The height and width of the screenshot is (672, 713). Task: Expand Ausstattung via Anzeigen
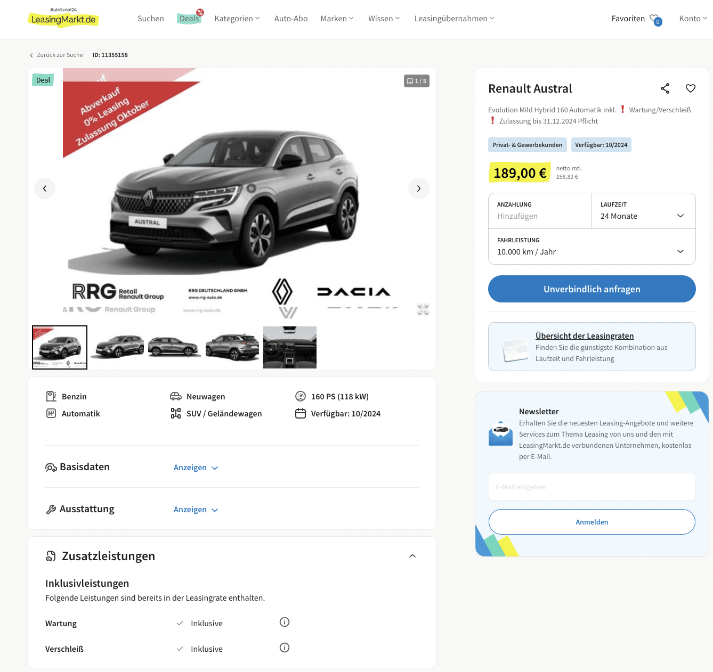(x=196, y=510)
